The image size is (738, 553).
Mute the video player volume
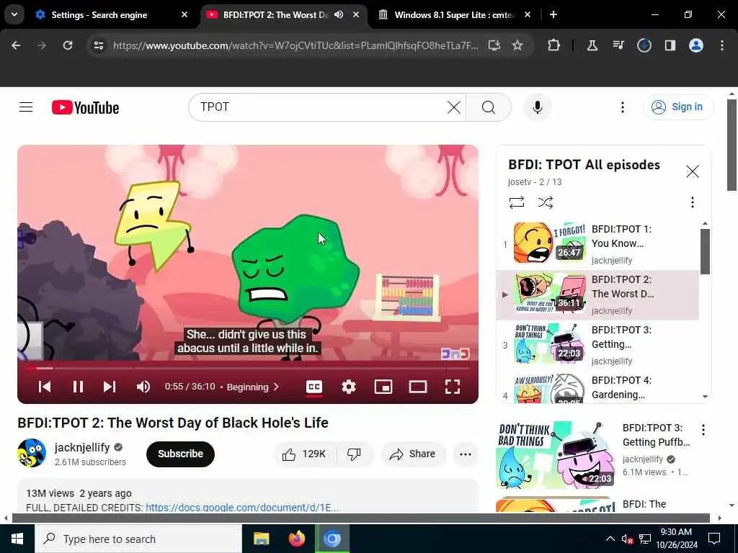pos(143,387)
